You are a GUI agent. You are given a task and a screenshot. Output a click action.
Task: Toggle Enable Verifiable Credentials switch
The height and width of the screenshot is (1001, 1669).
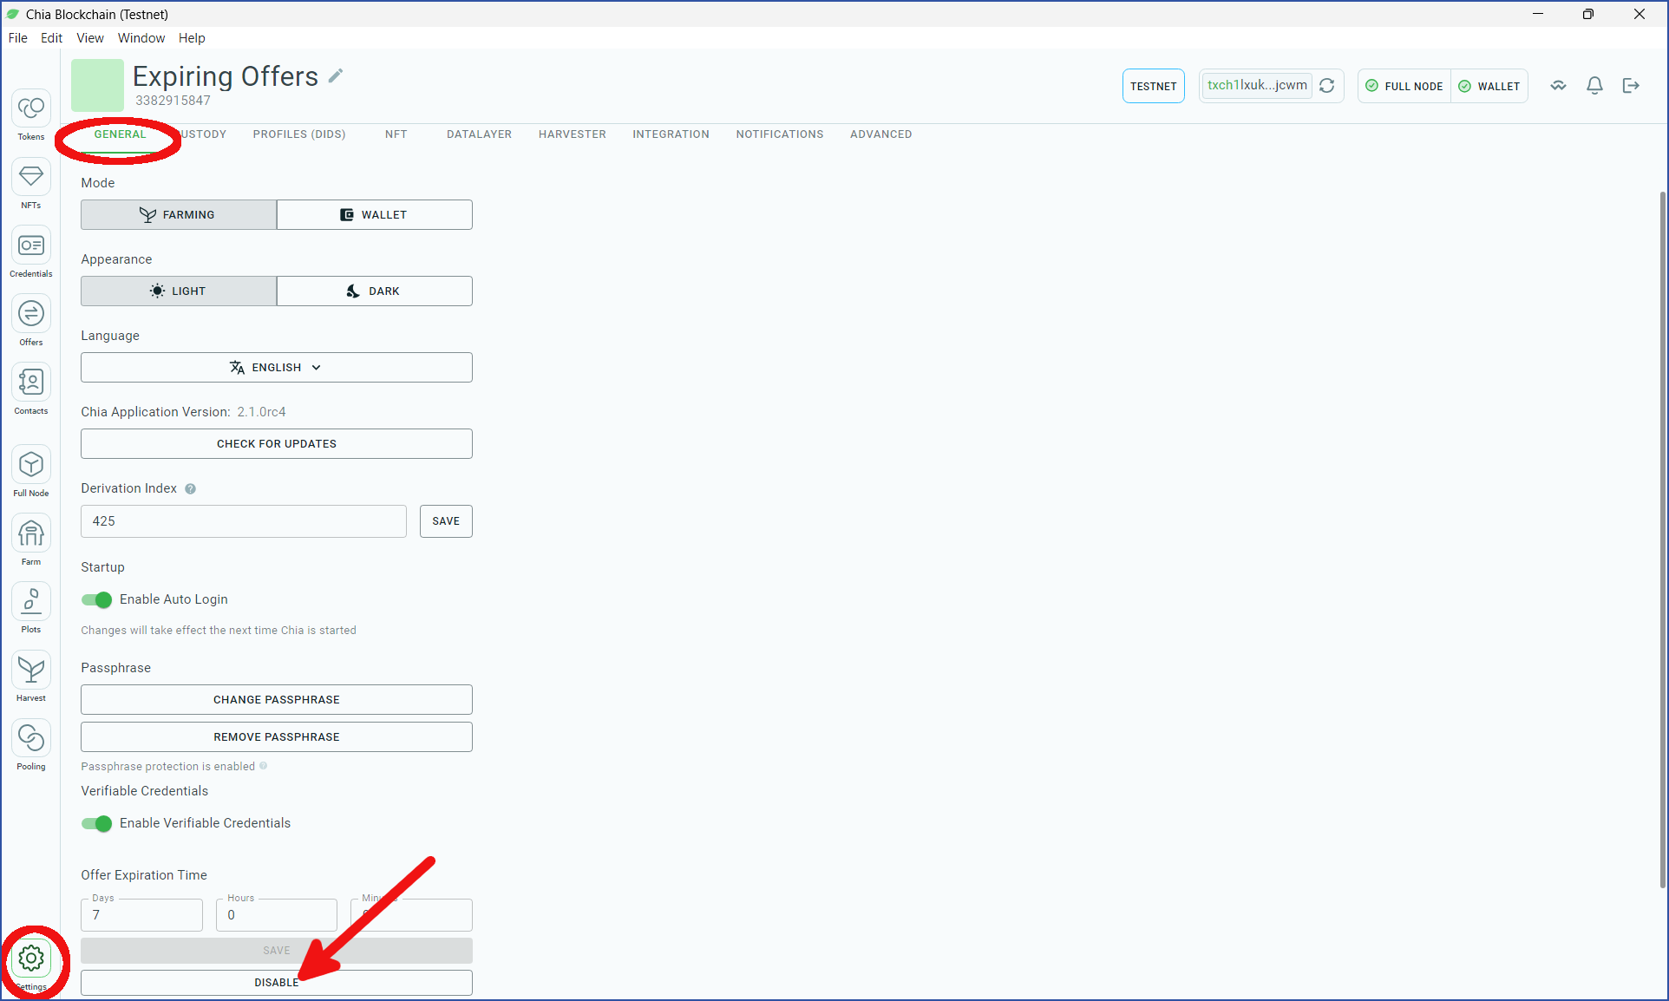click(x=96, y=823)
